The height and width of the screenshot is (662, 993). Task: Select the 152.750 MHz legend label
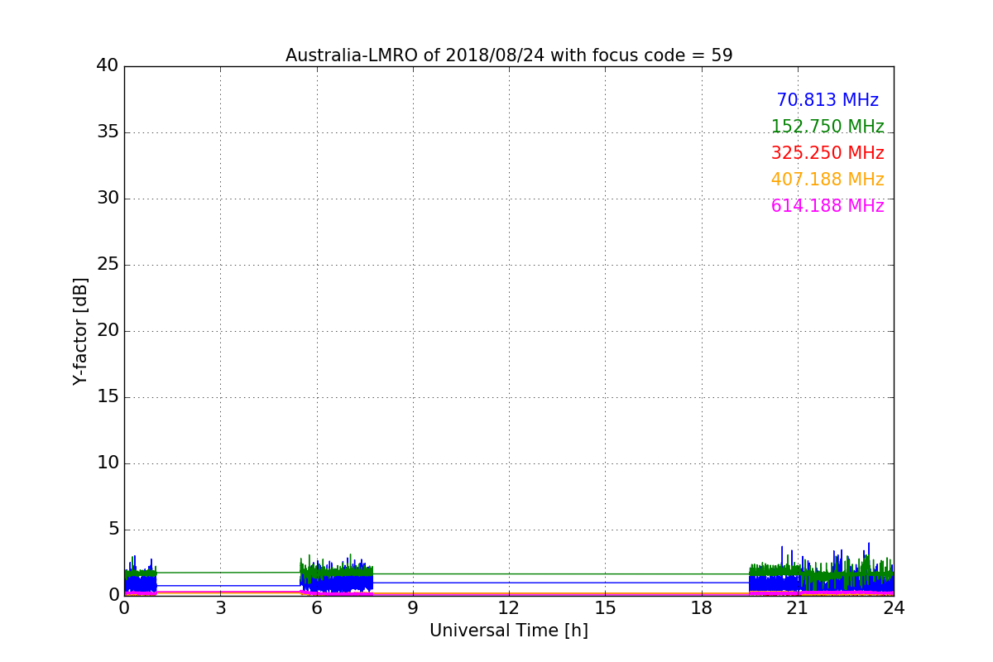[827, 127]
